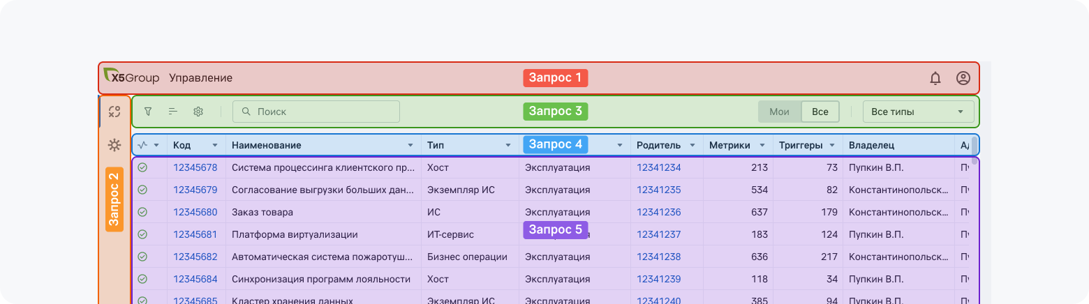
Task: Open the "Код" column dropdown arrow
Action: pyautogui.click(x=214, y=145)
